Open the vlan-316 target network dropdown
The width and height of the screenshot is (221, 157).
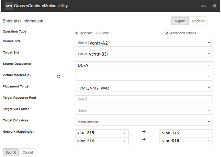coord(186,141)
